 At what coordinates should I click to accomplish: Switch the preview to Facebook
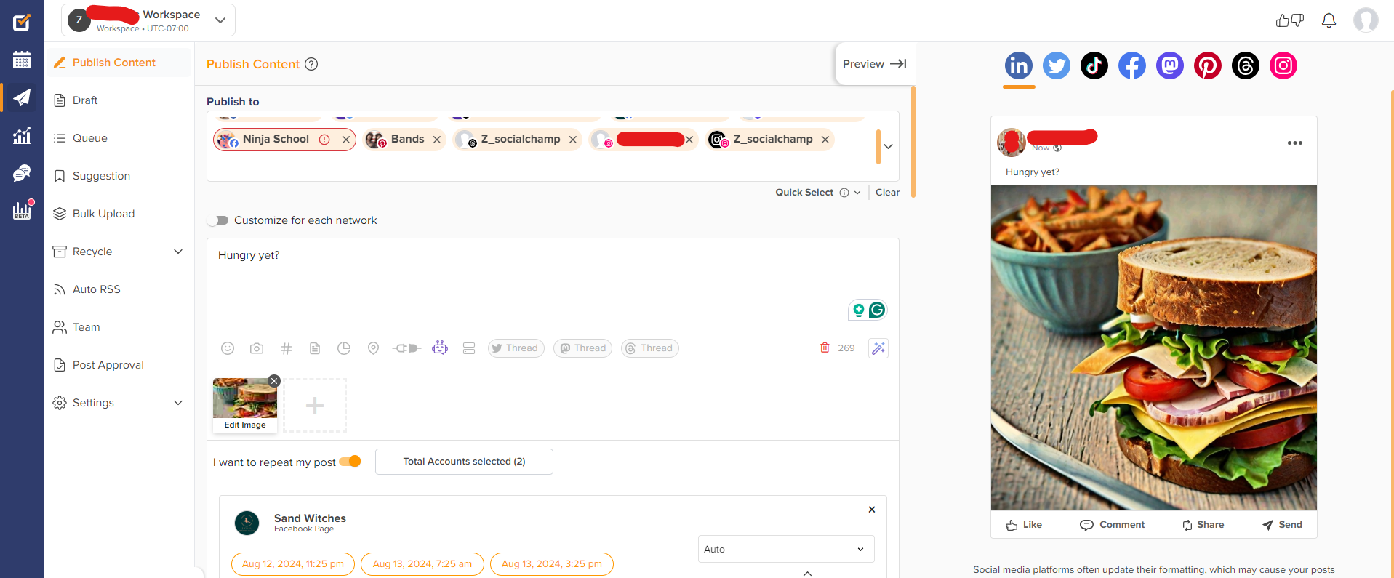coord(1132,65)
